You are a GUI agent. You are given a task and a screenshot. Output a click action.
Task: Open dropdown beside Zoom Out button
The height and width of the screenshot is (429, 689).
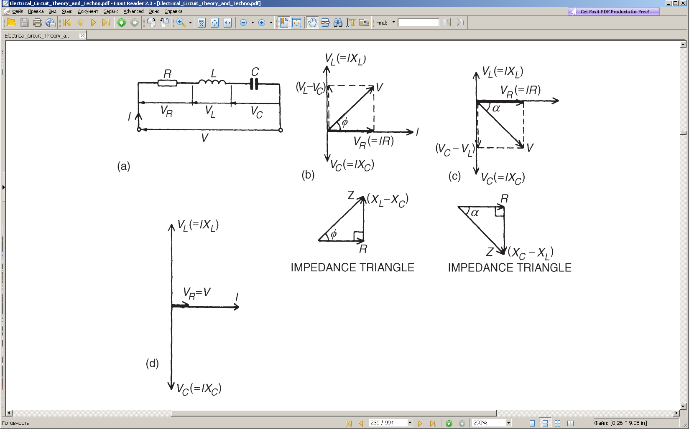[x=253, y=23]
